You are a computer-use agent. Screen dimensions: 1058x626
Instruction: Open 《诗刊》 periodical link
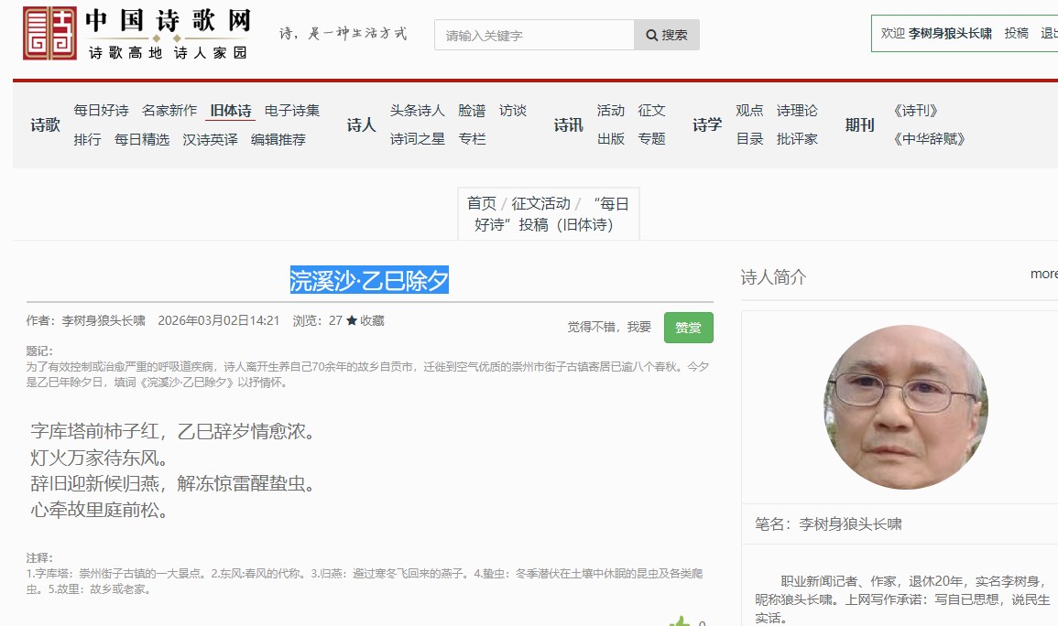click(x=915, y=111)
